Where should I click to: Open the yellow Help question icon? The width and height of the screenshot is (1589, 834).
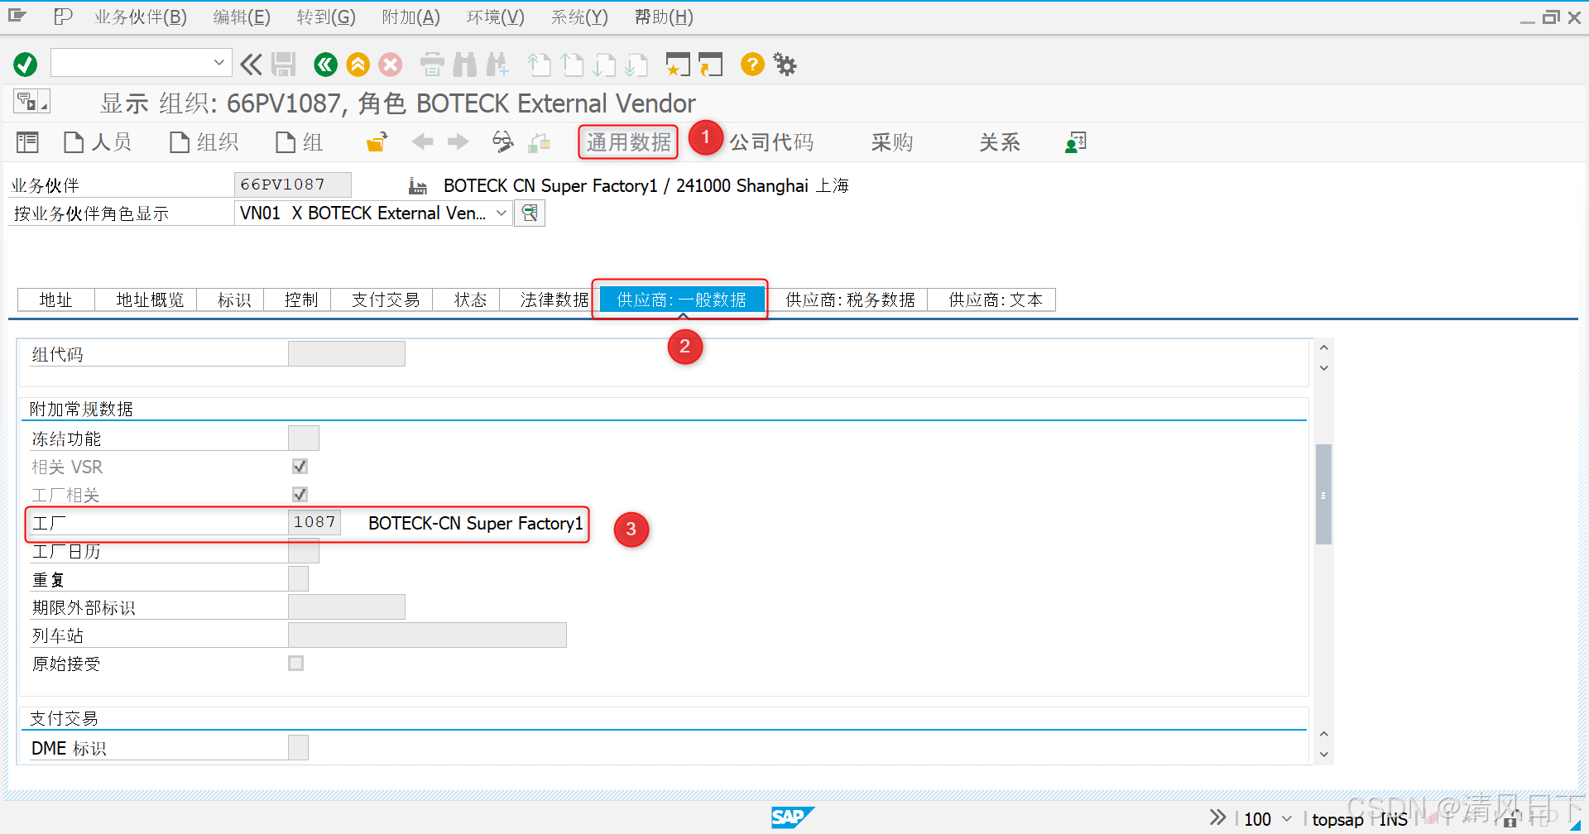pos(752,64)
